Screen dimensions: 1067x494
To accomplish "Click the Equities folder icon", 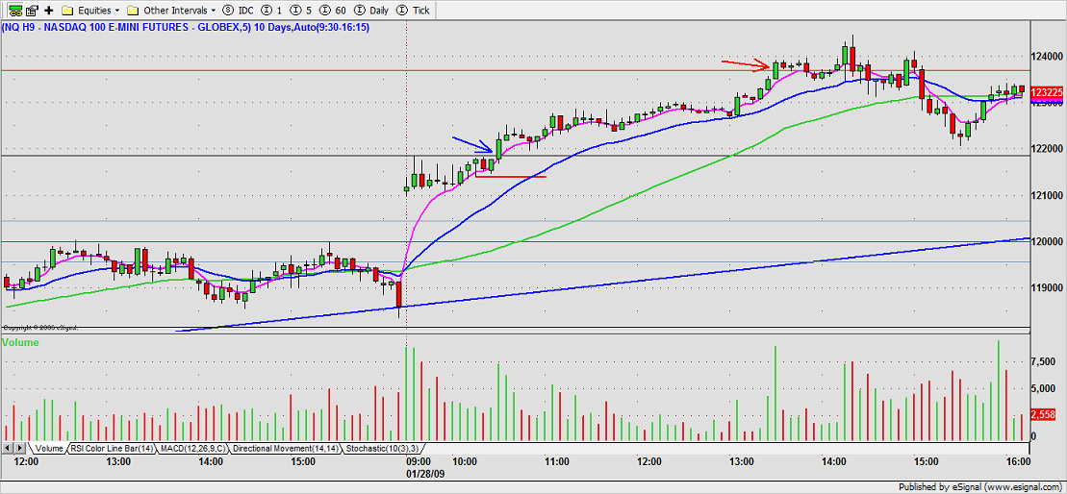I will click(66, 11).
